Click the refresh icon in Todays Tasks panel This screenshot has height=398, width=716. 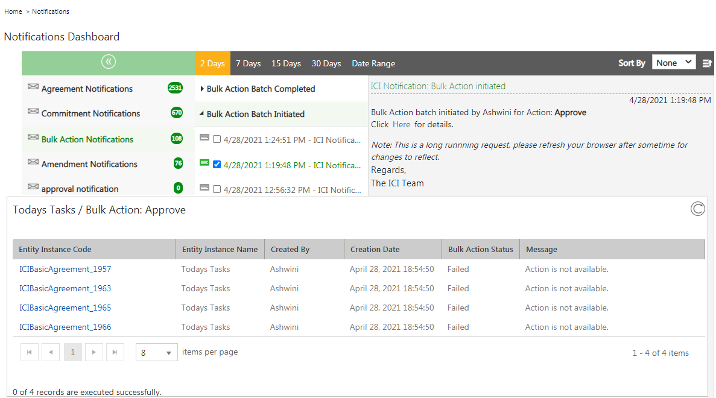coord(697,209)
